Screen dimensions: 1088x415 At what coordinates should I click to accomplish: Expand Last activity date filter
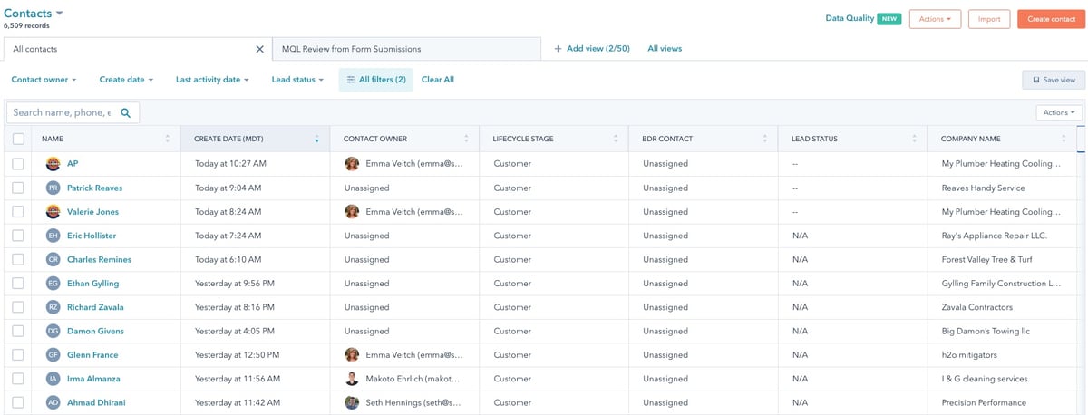coord(212,80)
